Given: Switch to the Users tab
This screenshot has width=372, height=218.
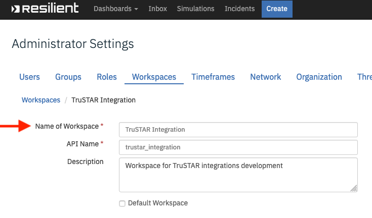Looking at the screenshot, I should coord(29,77).
